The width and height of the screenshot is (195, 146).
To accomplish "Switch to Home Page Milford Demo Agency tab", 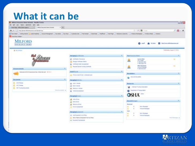I will [x=22, y=28].
